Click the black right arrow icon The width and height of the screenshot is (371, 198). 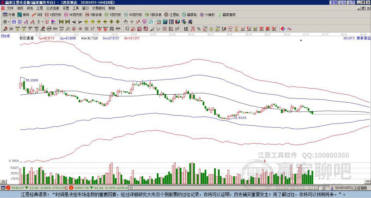[x=80, y=22]
